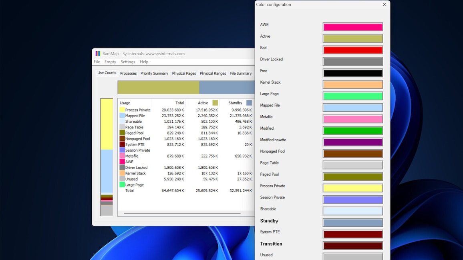Open the Empty menu in RamMap
Viewport: 463px width, 260px height.
(x=110, y=62)
